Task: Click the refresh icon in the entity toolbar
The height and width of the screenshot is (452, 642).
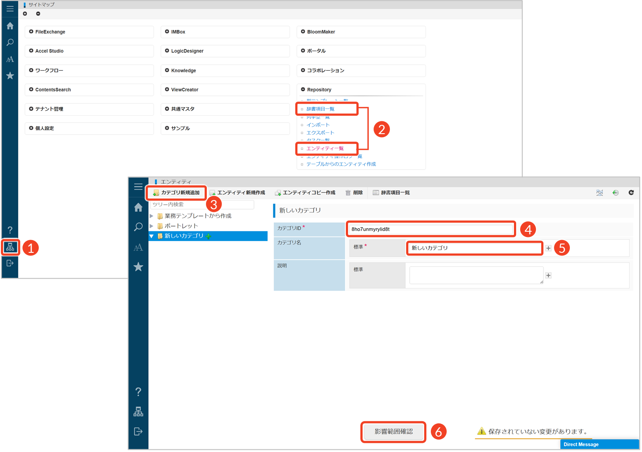Action: coord(631,193)
